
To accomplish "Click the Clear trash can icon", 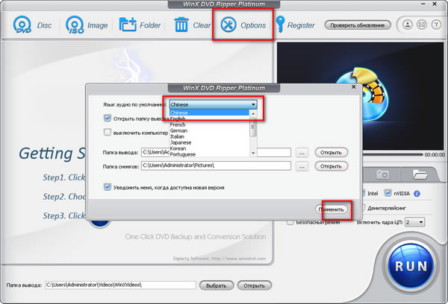I will click(181, 25).
